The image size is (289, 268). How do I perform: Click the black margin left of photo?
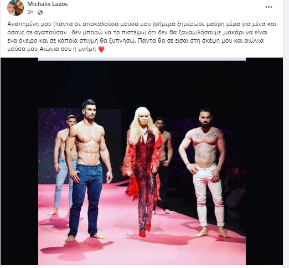point(19,162)
